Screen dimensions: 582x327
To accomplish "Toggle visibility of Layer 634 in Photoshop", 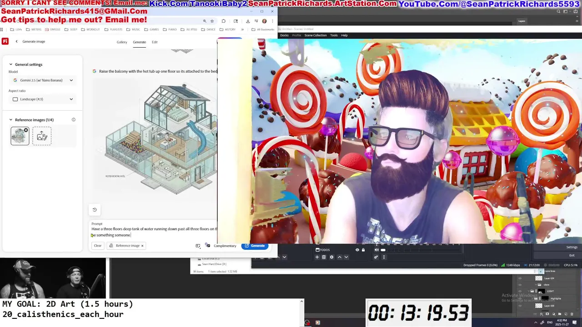I will tap(520, 278).
